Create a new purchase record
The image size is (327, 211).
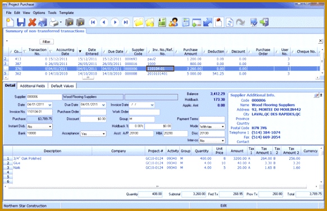click(x=10, y=22)
